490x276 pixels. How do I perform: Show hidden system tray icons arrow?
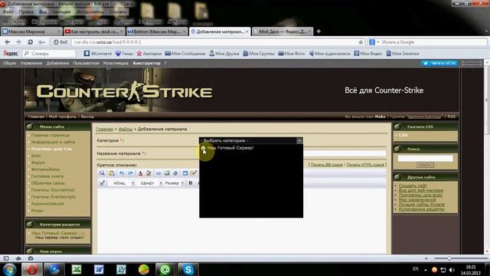click(x=426, y=269)
